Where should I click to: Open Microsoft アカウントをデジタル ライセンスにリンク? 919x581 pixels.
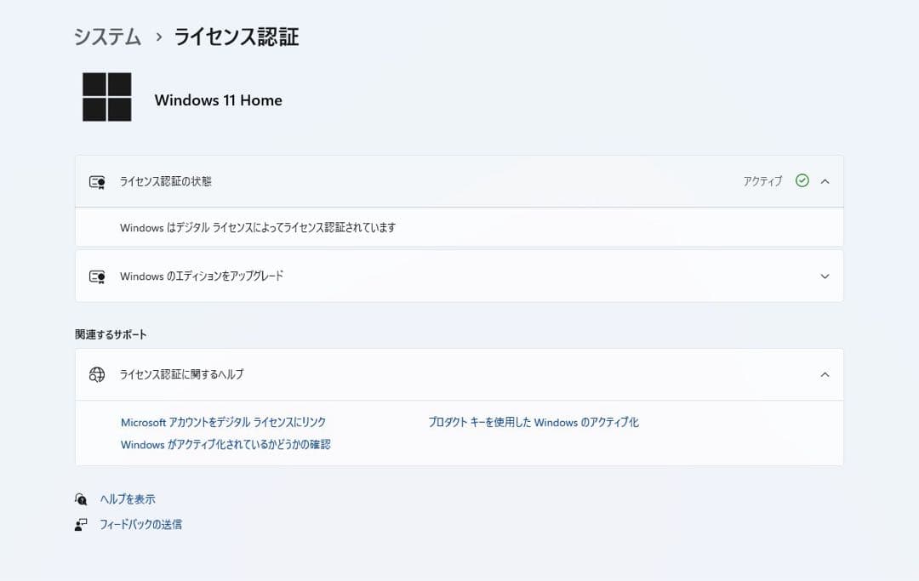coord(223,422)
